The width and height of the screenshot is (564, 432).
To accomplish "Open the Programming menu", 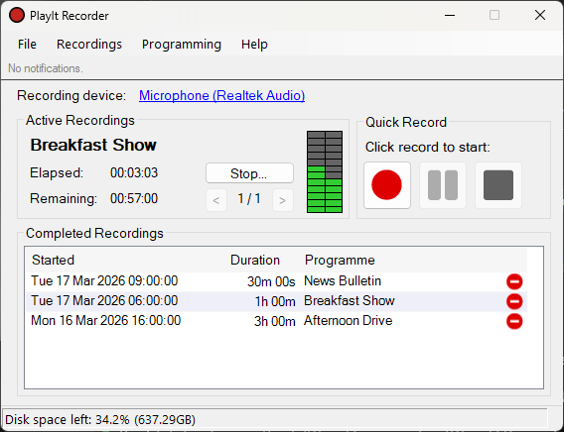I will pos(182,45).
